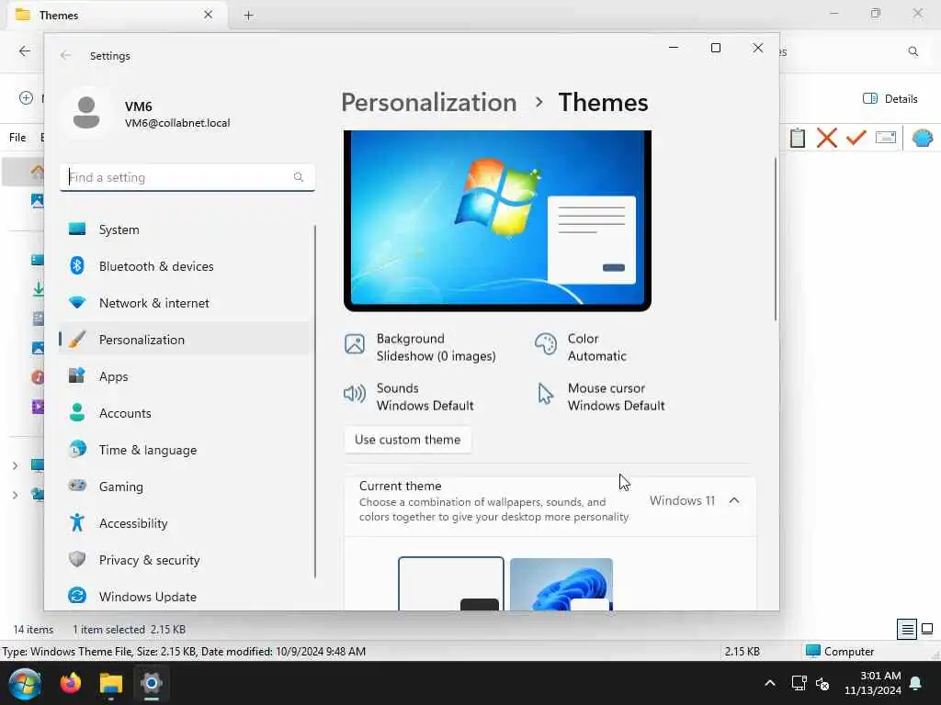Image resolution: width=941 pixels, height=705 pixels.
Task: Open Background Slideshow setting
Action: [420, 347]
